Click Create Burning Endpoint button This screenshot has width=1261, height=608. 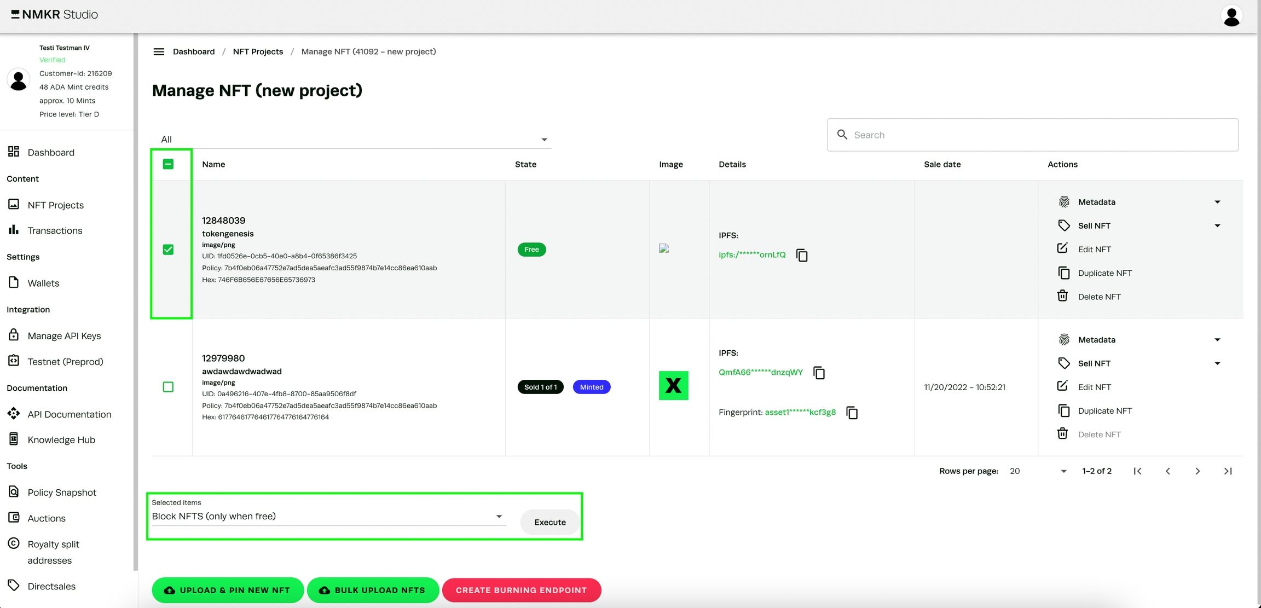coord(521,590)
